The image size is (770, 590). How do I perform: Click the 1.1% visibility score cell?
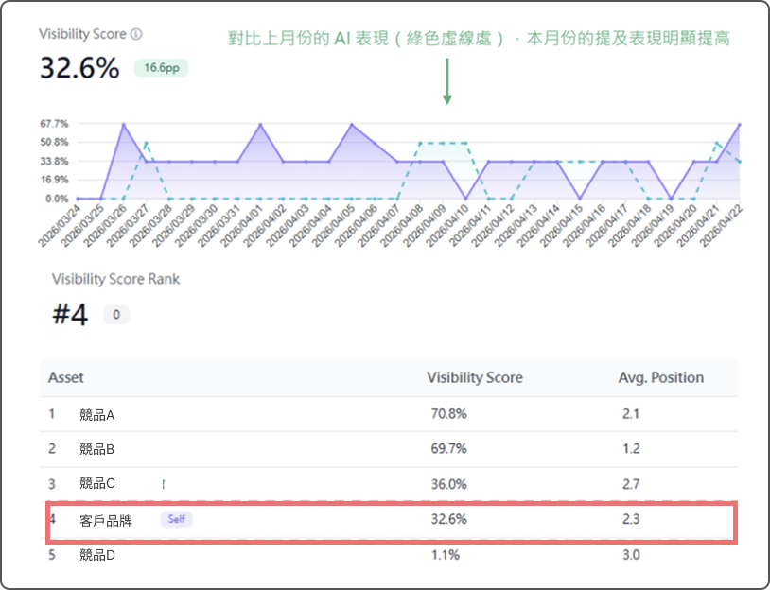pyautogui.click(x=446, y=555)
